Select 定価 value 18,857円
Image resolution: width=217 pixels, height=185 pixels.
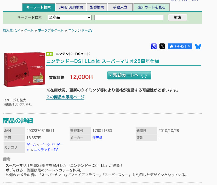(34, 138)
